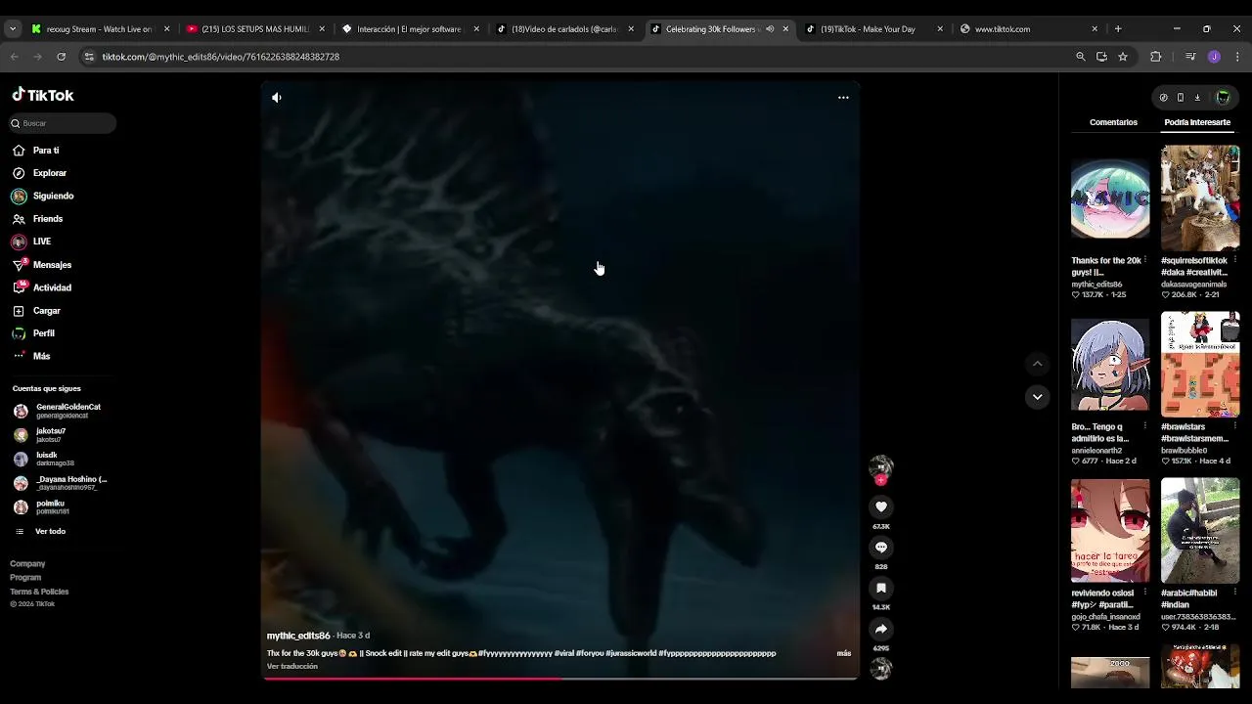
Task: Mute the video with the speaker icon
Action: pos(277,98)
